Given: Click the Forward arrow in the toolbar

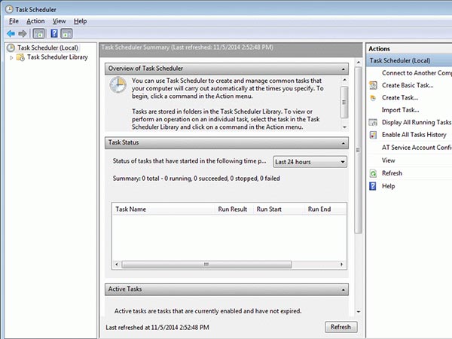Looking at the screenshot, I should [x=23, y=33].
